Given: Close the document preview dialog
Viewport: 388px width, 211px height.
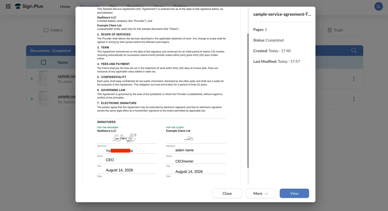Looking at the screenshot, I should [x=227, y=193].
